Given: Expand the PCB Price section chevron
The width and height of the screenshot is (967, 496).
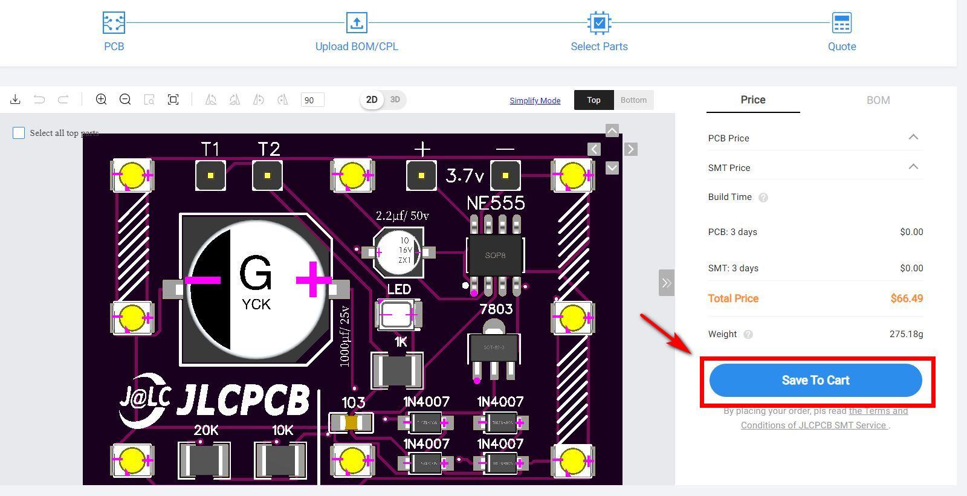Looking at the screenshot, I should (913, 137).
